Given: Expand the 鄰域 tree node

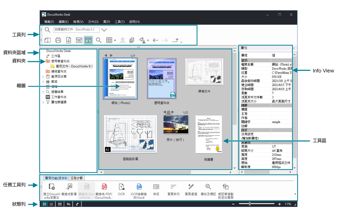Looking at the screenshot, I should click(43, 82).
